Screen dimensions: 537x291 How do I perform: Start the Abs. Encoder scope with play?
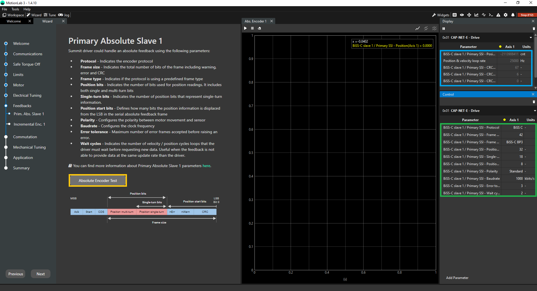[x=245, y=28]
